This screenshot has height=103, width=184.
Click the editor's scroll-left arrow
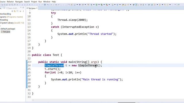point(33,100)
